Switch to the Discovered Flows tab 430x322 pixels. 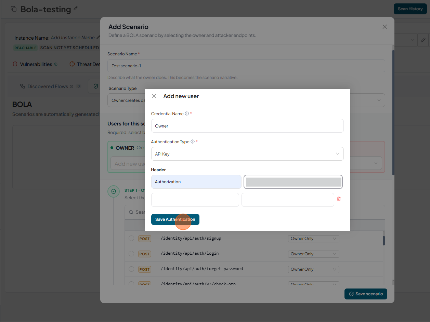pos(48,86)
